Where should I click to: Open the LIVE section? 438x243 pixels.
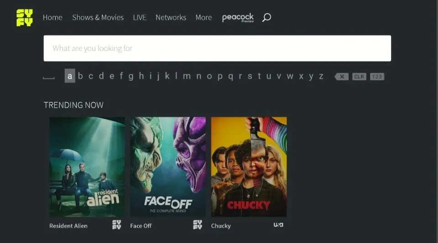click(x=140, y=18)
